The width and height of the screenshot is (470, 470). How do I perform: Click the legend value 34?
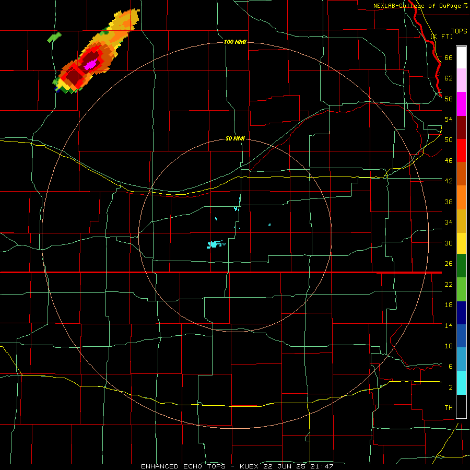(x=449, y=222)
